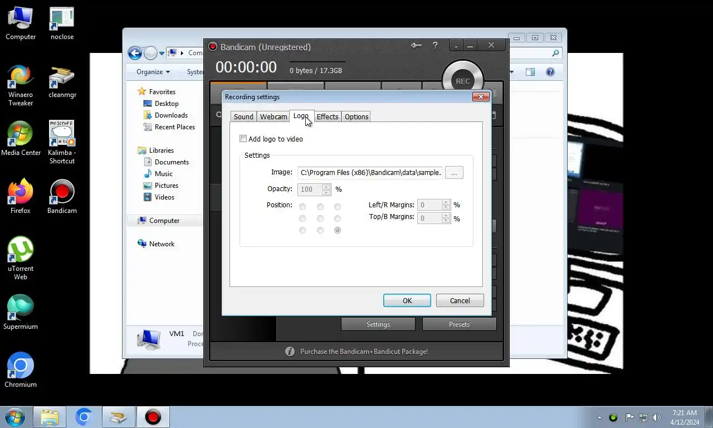This screenshot has width=713, height=428.
Task: Click the cleanmgr taskbar icon
Action: (x=118, y=417)
